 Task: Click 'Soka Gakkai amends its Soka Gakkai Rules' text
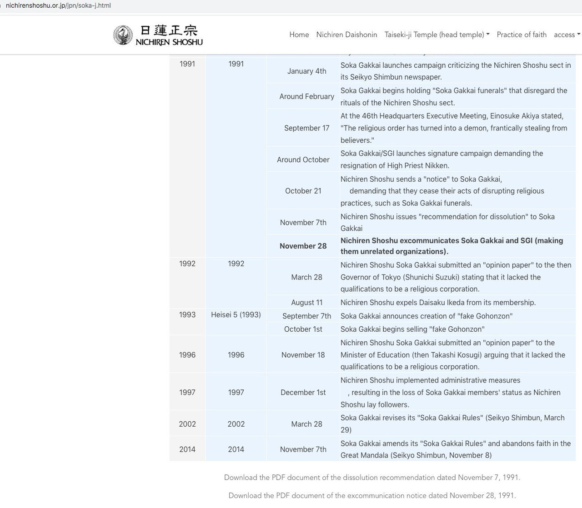point(456,449)
